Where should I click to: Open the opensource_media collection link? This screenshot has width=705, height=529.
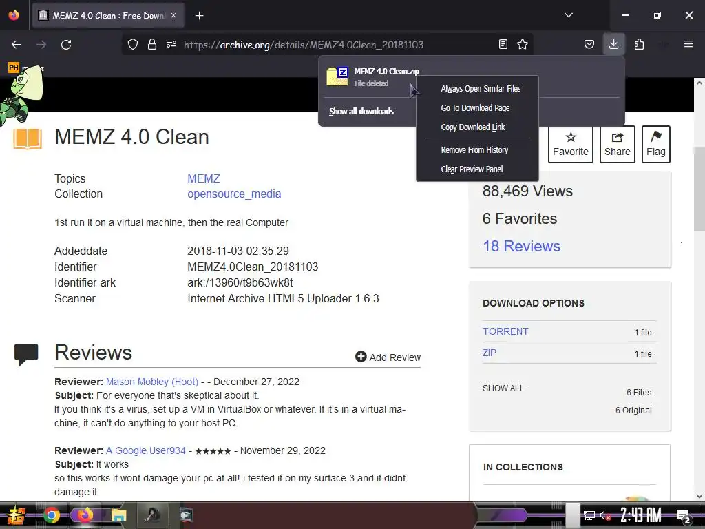[x=234, y=194]
